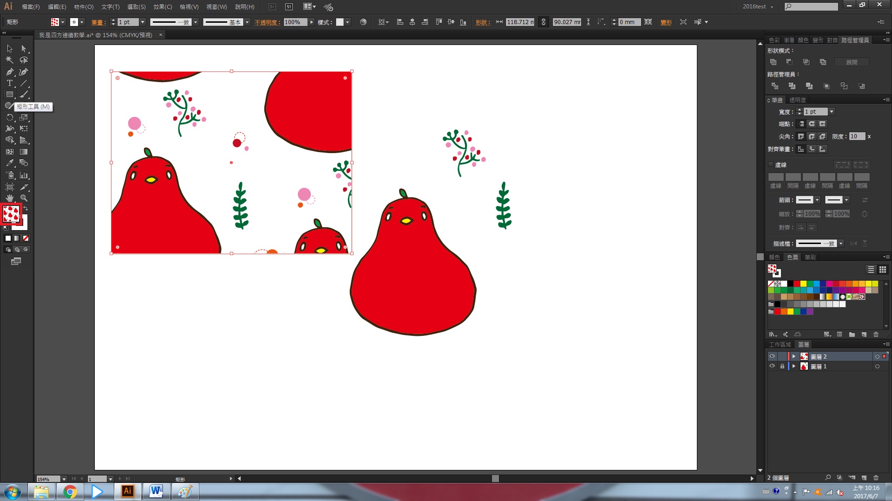Open the 效果(C) menu
892x501 pixels.
click(x=163, y=7)
